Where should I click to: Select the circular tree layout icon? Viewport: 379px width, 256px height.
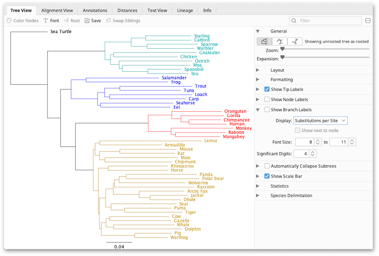(x=279, y=41)
